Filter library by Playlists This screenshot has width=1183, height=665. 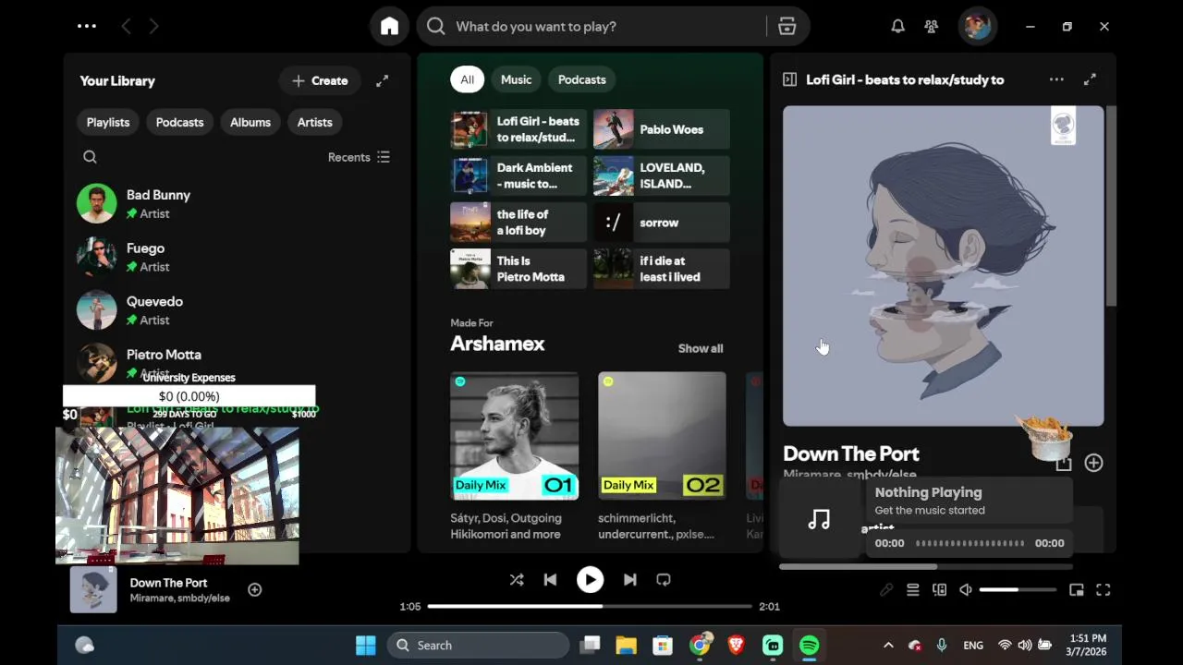click(x=108, y=122)
